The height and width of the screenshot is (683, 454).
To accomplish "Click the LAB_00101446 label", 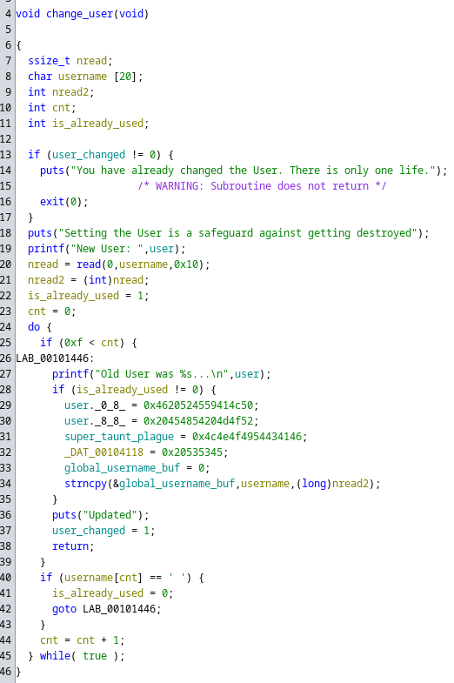I will 52,358.
